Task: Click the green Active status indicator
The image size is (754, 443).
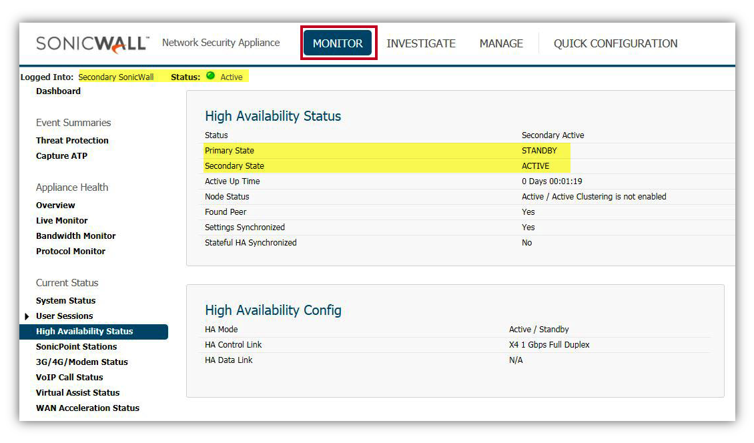Action: coord(211,76)
